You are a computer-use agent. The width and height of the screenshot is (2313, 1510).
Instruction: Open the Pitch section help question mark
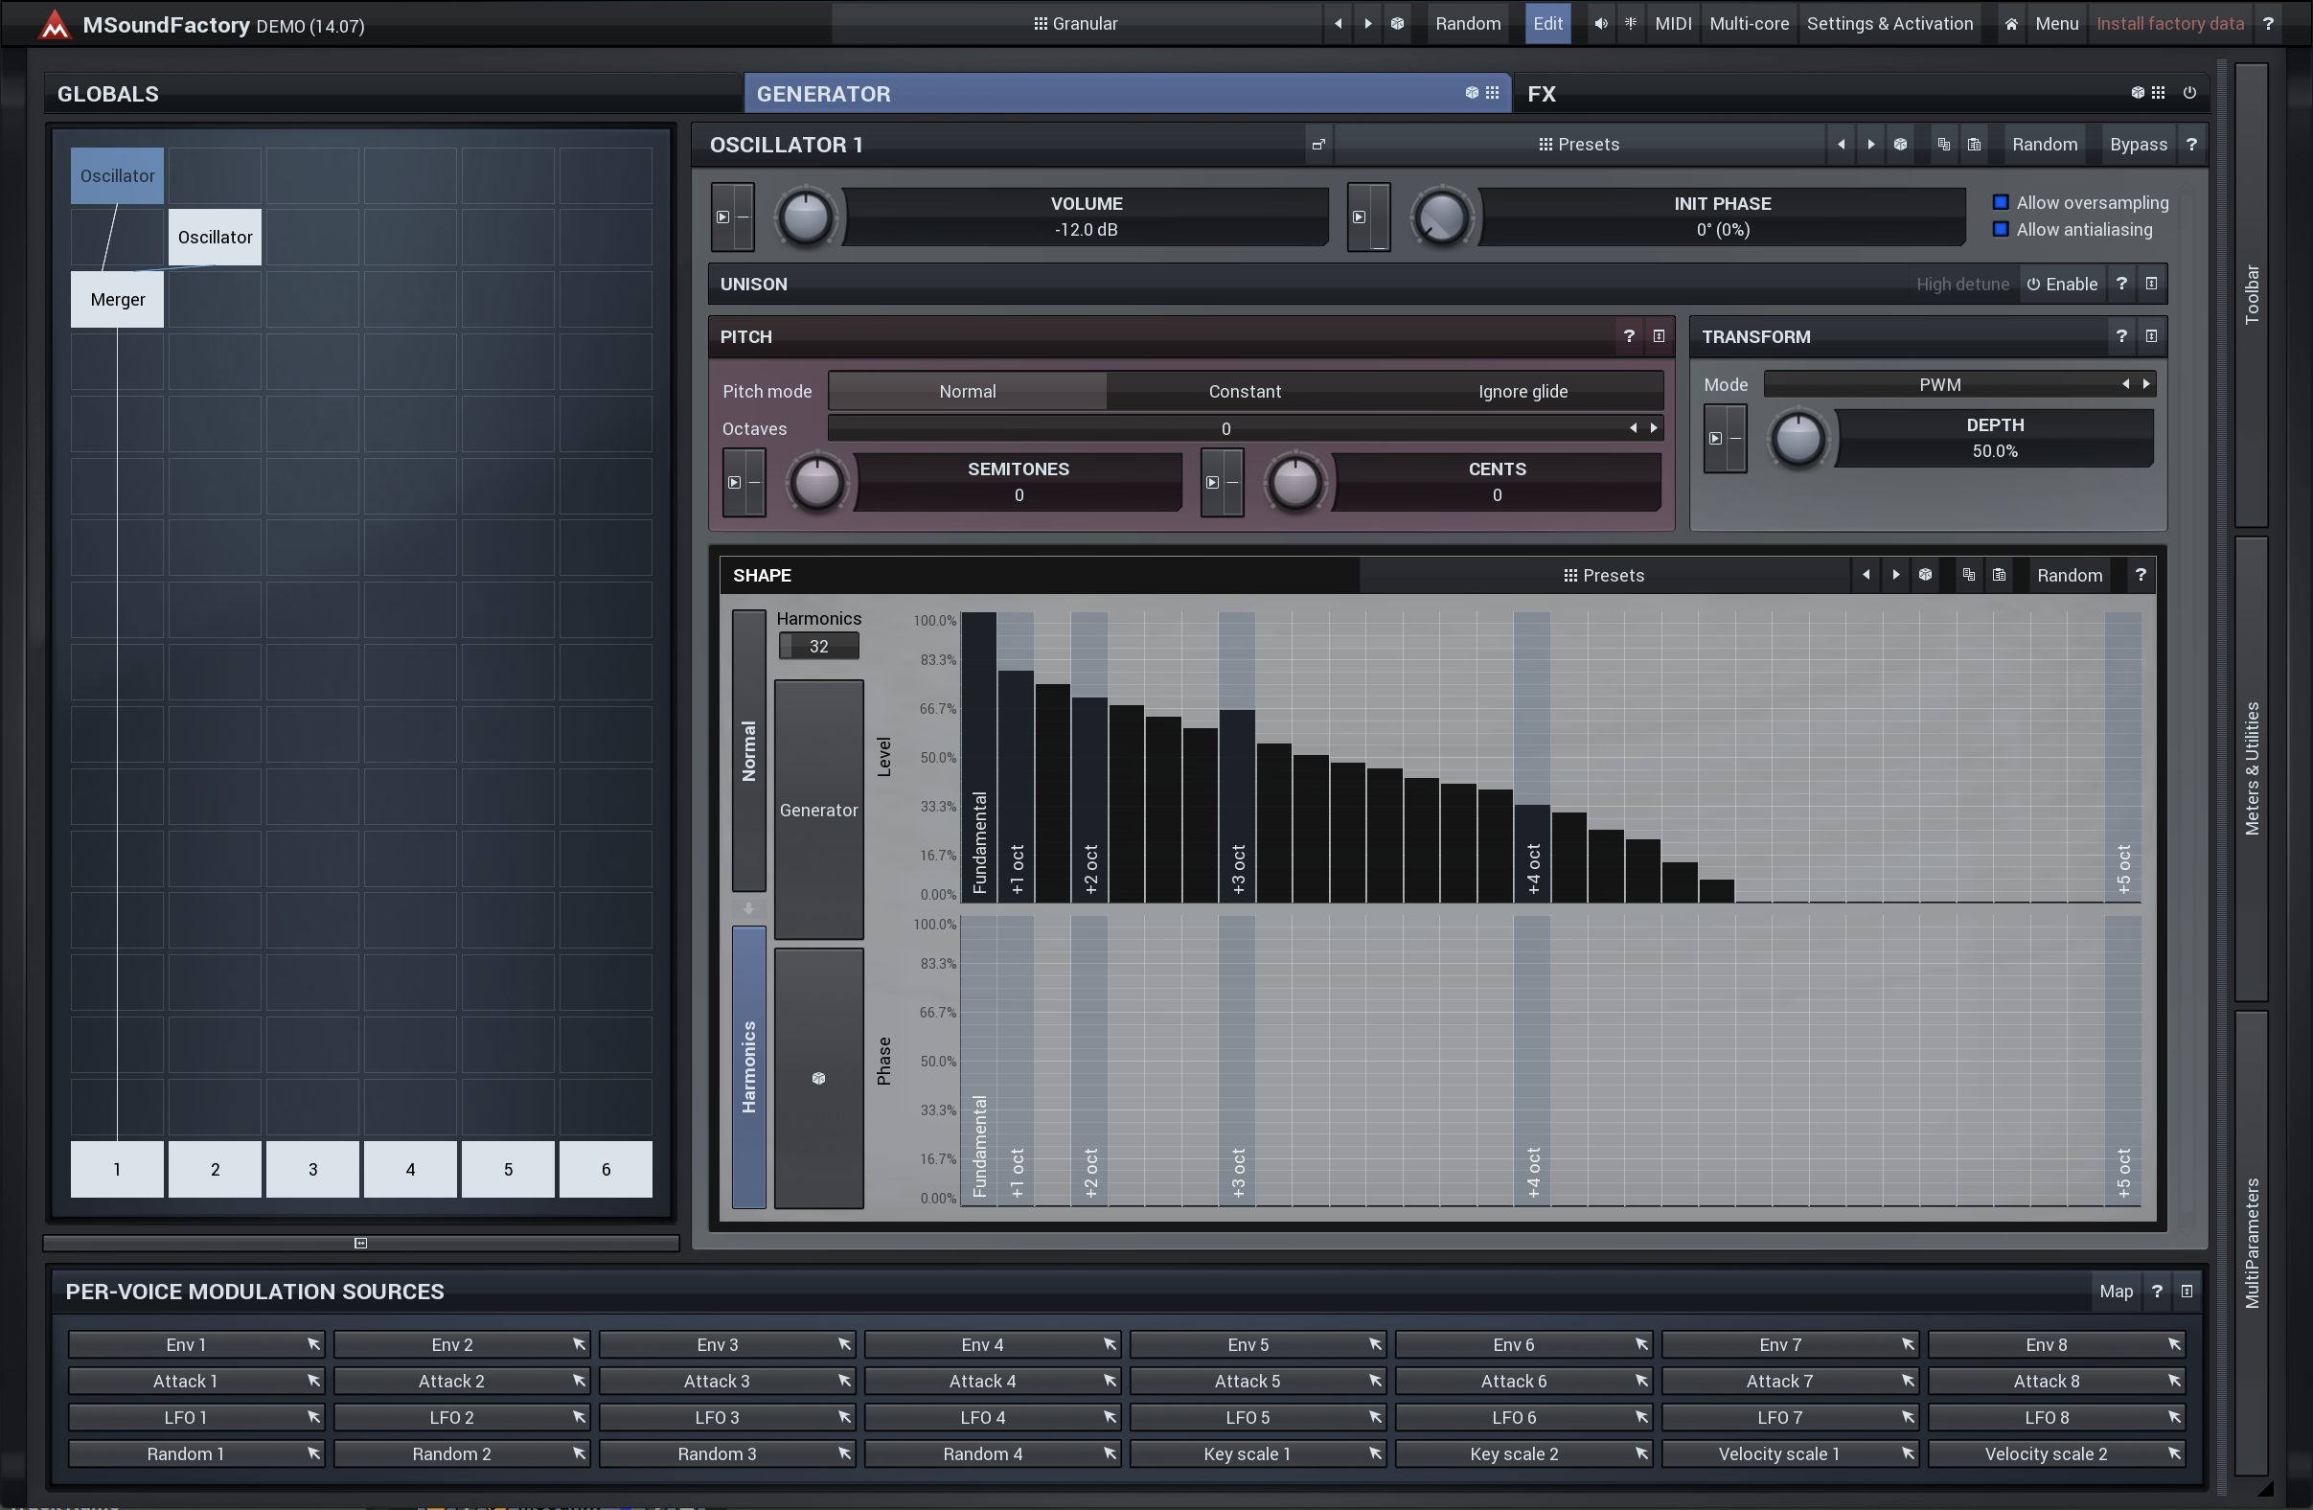coord(1629,335)
